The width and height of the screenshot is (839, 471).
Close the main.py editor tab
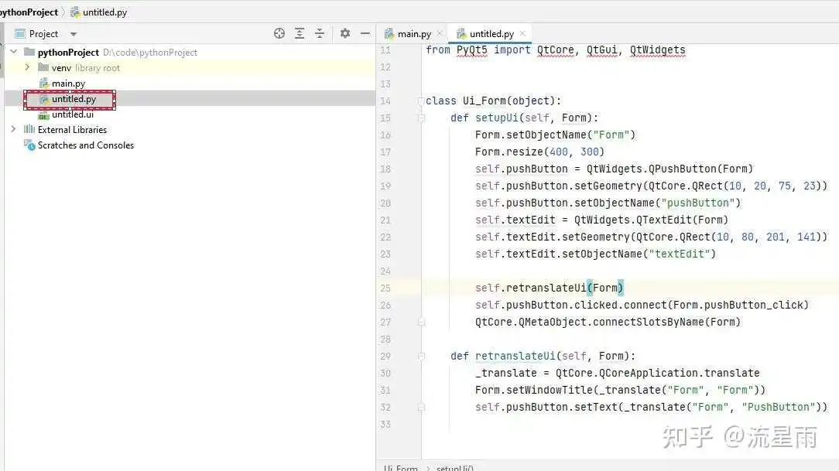[x=440, y=33]
